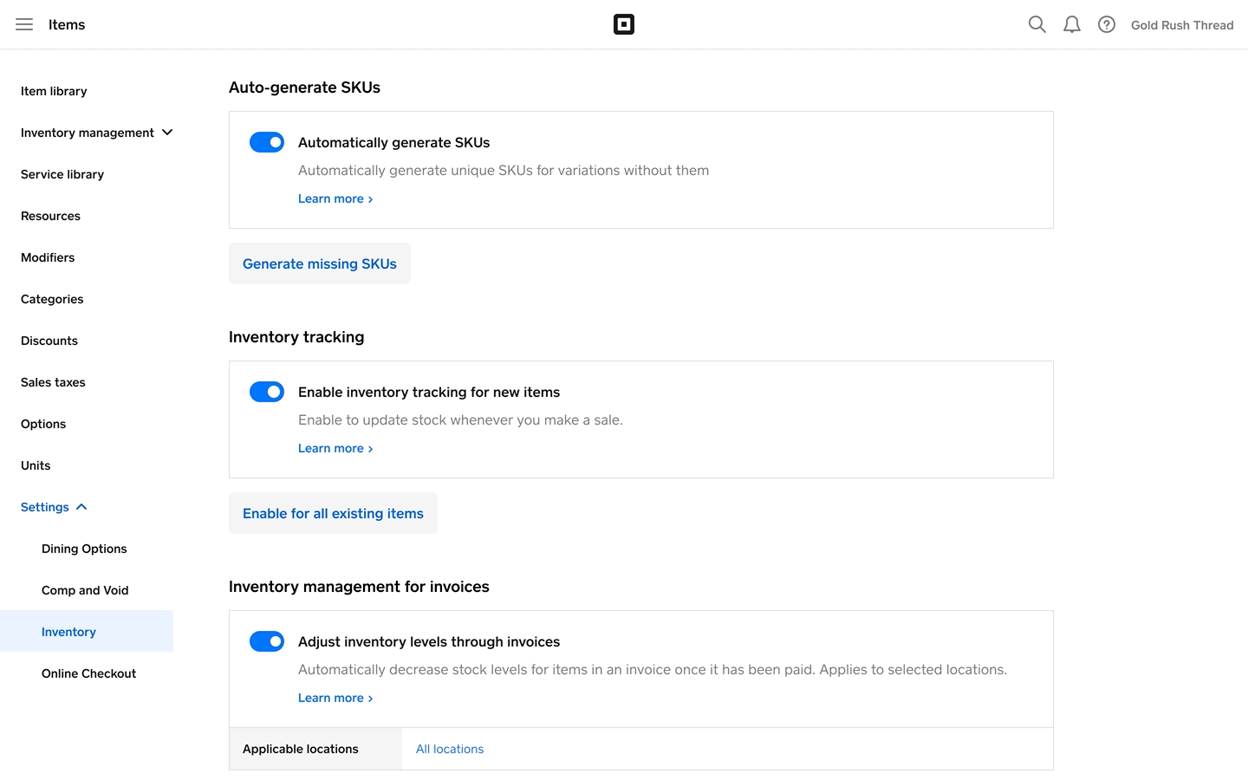Go to Item library
Screen dimensions: 1248x780
[54, 91]
